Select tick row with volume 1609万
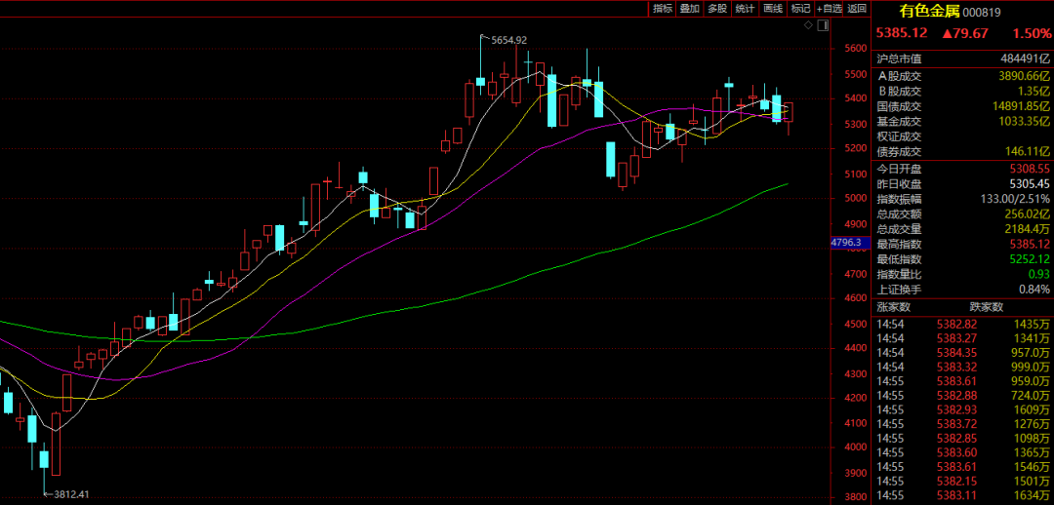The height and width of the screenshot is (505, 1054). (x=963, y=409)
